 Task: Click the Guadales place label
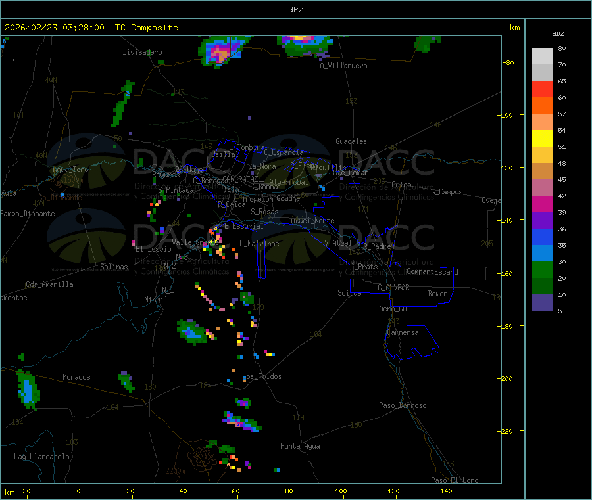click(x=351, y=141)
